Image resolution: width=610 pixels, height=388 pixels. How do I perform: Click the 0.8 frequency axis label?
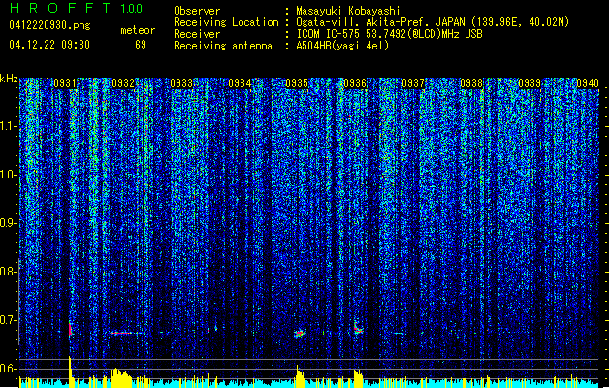8,272
